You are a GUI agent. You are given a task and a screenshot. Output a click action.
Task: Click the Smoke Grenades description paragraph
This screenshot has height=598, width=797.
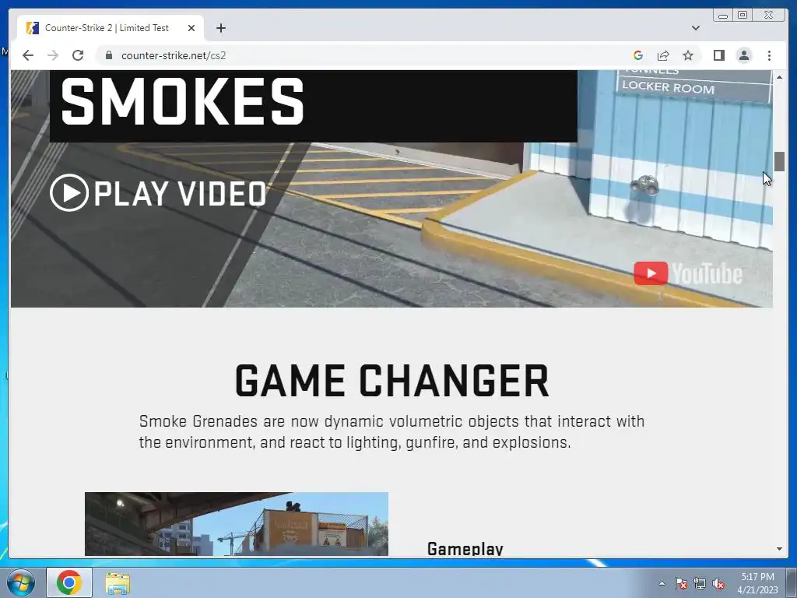pyautogui.click(x=391, y=431)
